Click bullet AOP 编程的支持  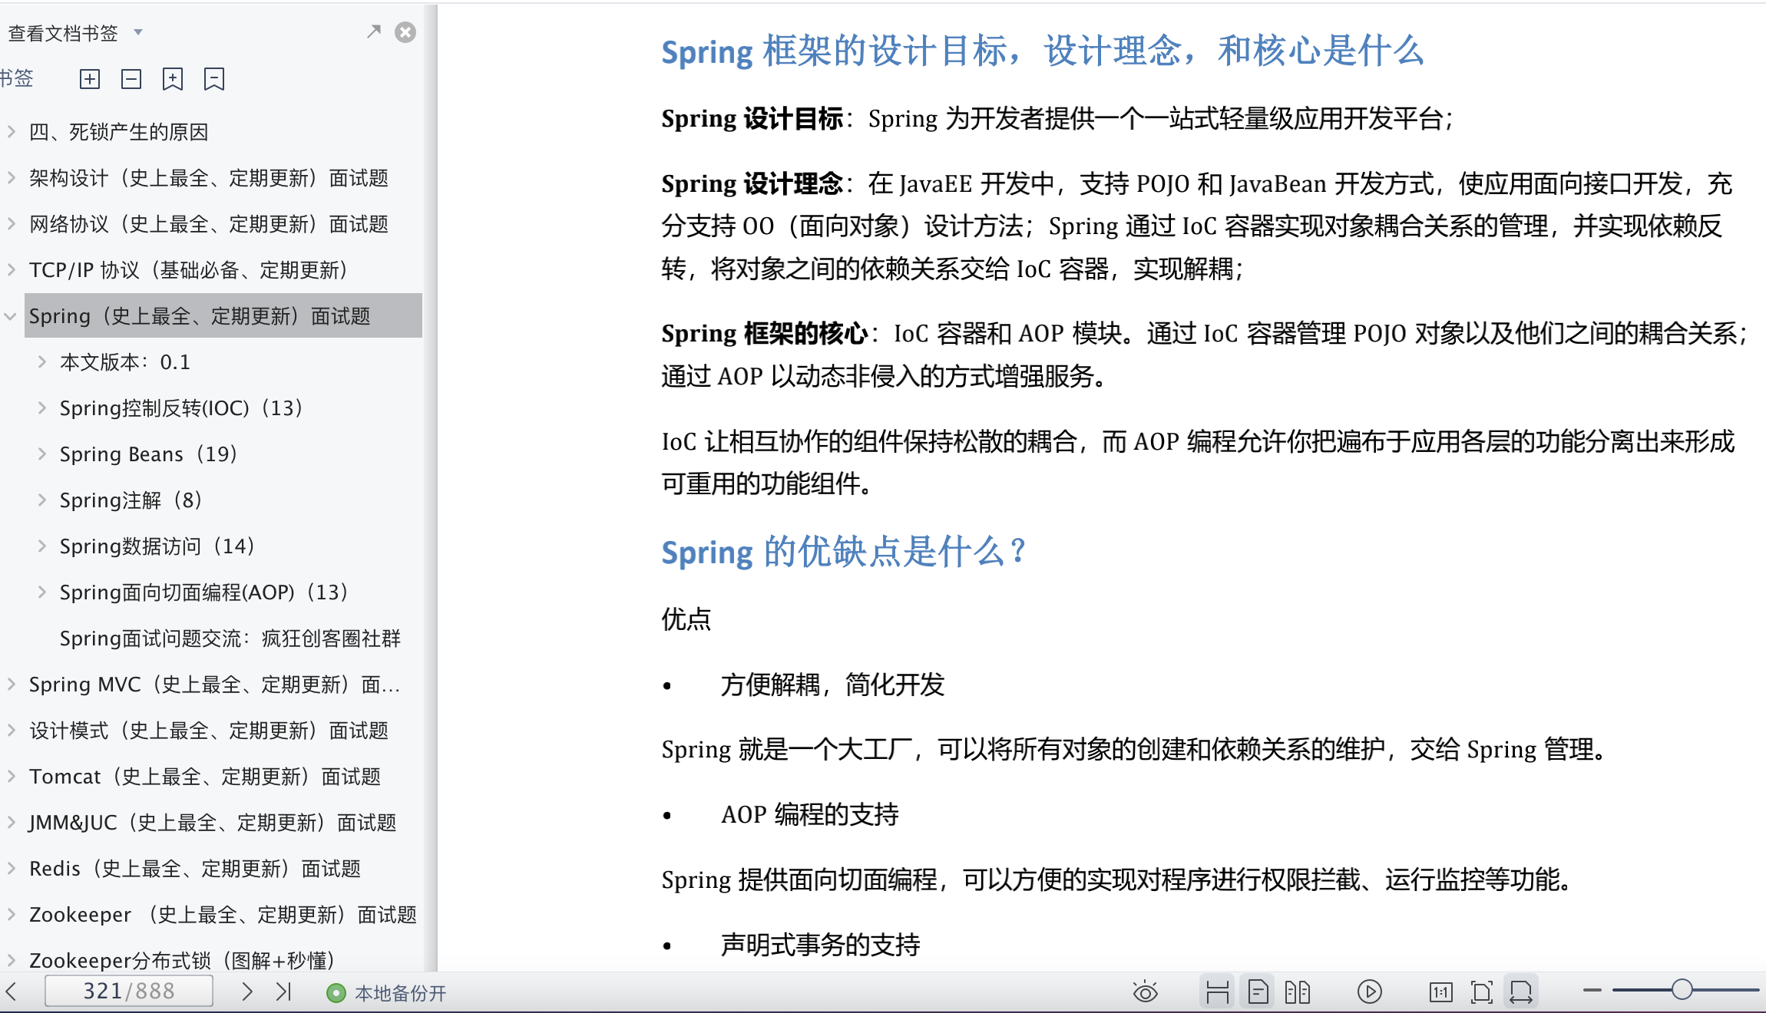(810, 814)
